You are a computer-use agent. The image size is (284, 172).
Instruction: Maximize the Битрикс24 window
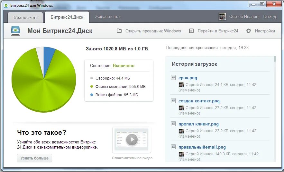(262, 4)
